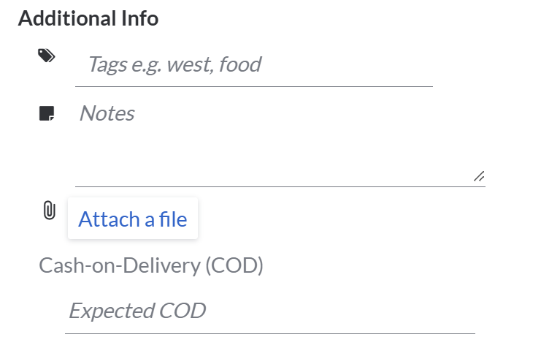Click the right end of Expected COD field

[460, 311]
